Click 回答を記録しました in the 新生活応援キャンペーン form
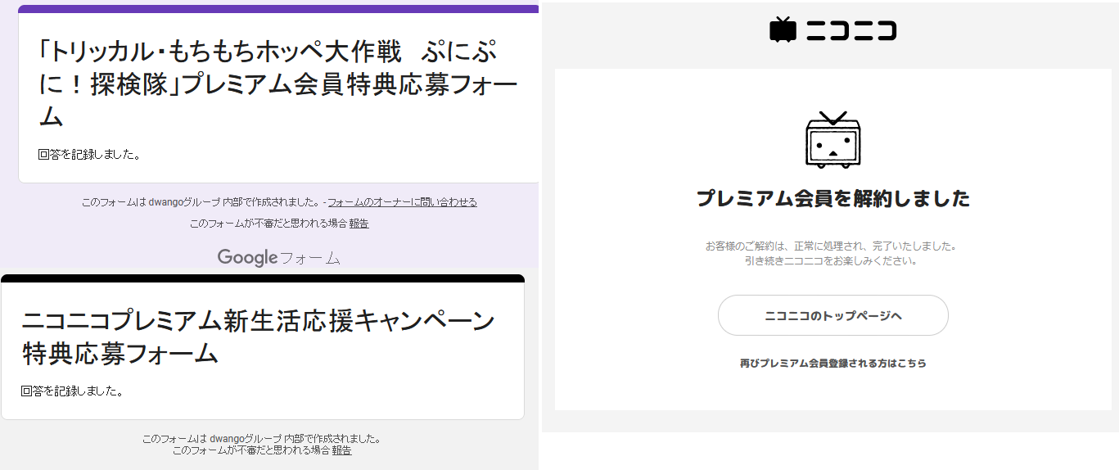 coord(72,391)
